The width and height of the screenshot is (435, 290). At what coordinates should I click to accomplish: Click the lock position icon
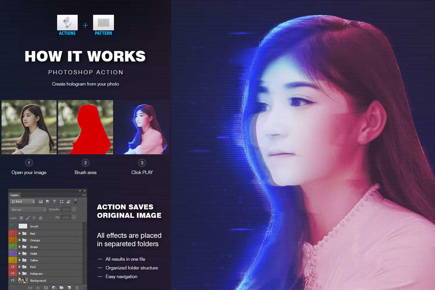click(x=34, y=218)
